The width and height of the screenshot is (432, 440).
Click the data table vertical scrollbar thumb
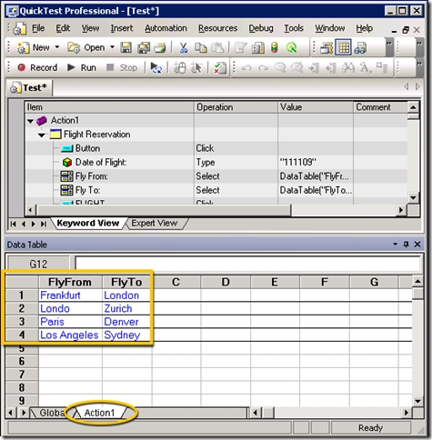[417, 294]
